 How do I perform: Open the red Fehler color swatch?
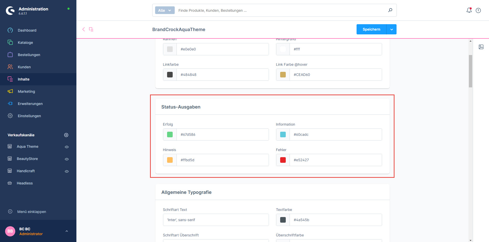pos(283,160)
